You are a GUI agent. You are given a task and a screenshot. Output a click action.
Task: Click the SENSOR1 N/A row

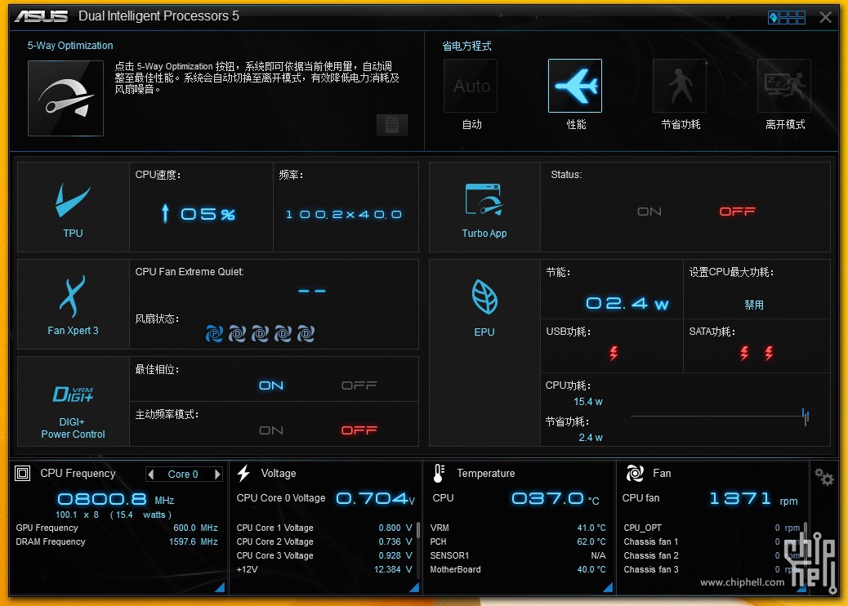[x=518, y=555]
